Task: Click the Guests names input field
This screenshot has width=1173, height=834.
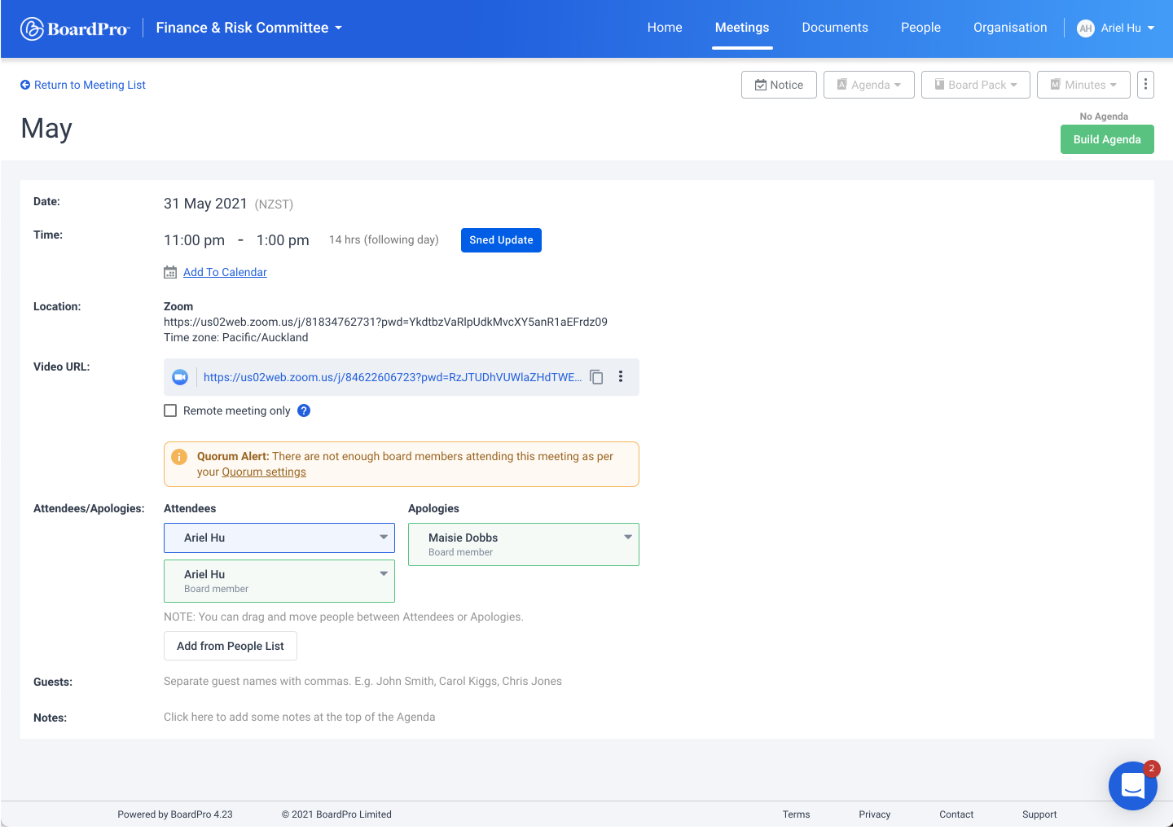Action: (362, 682)
